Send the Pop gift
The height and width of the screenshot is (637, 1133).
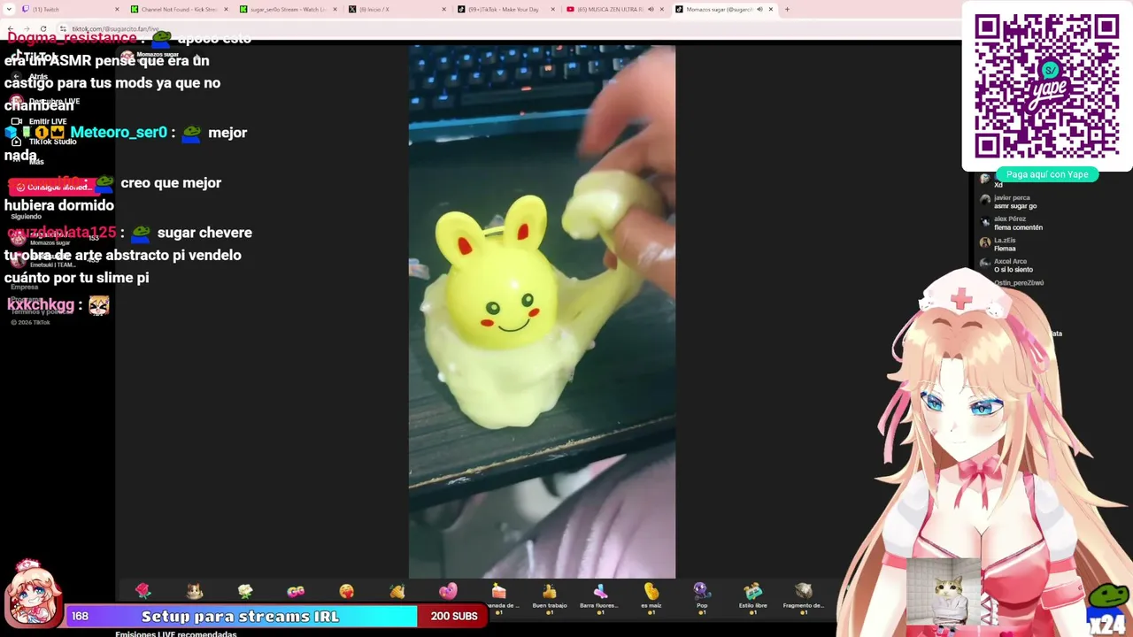(702, 596)
